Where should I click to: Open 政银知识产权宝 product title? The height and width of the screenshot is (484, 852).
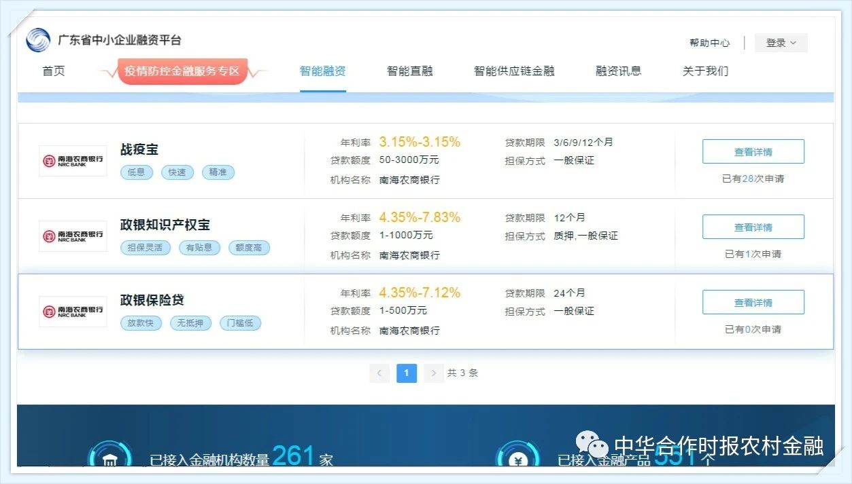(165, 225)
